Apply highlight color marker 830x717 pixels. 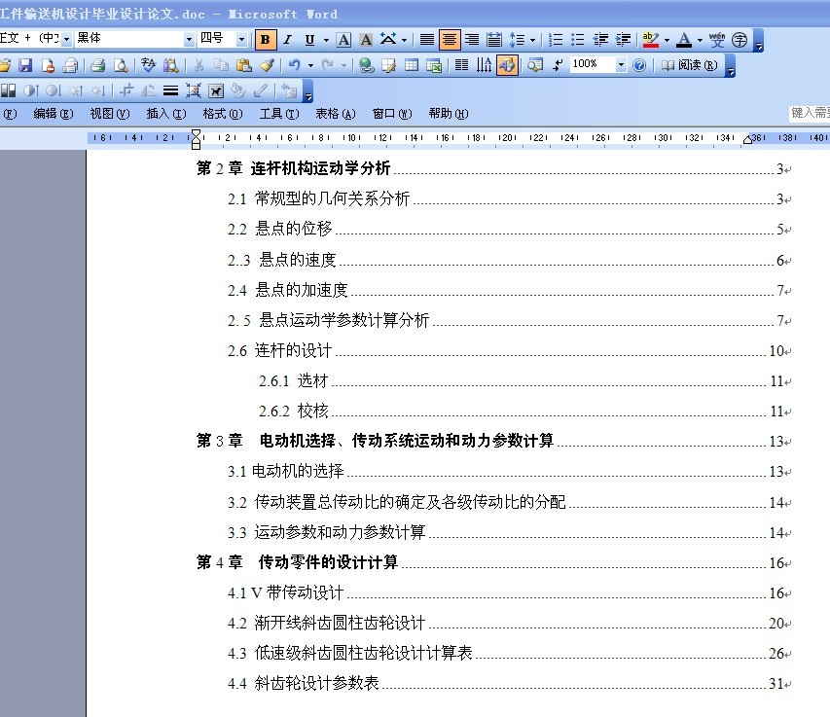pyautogui.click(x=651, y=40)
